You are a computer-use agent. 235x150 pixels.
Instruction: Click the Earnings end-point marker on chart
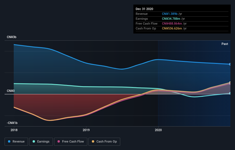[x=230, y=93]
